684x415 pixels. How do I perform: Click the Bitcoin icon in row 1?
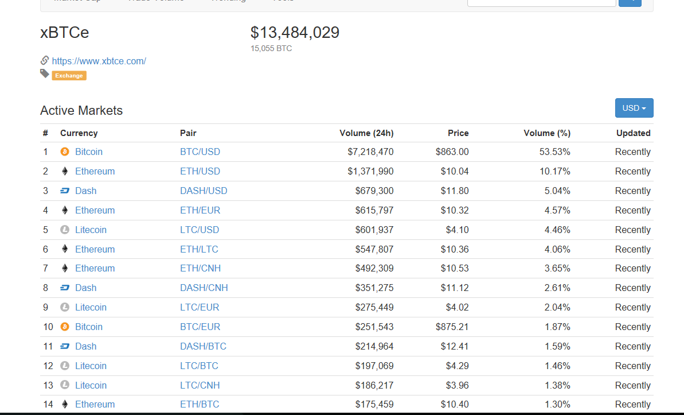pos(65,152)
